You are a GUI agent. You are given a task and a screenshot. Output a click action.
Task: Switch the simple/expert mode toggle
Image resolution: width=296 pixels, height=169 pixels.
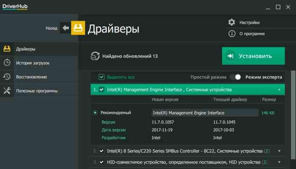(236, 77)
